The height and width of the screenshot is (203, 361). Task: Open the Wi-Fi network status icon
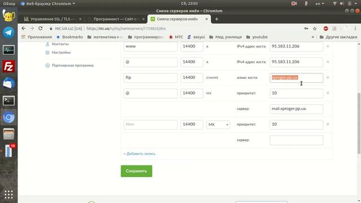pos(334,3)
